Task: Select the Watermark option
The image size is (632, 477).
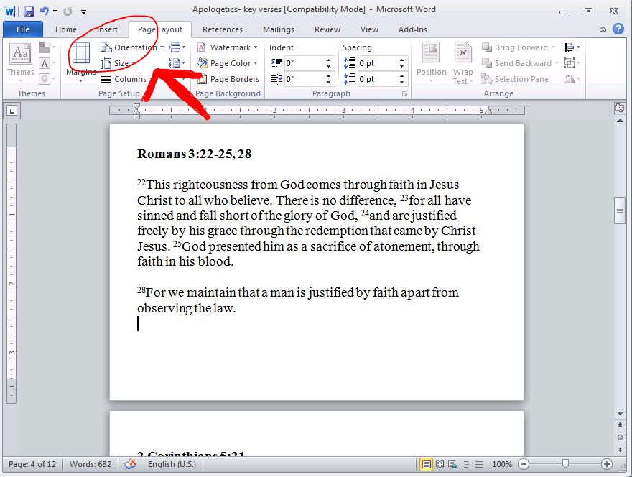Action: [227, 47]
